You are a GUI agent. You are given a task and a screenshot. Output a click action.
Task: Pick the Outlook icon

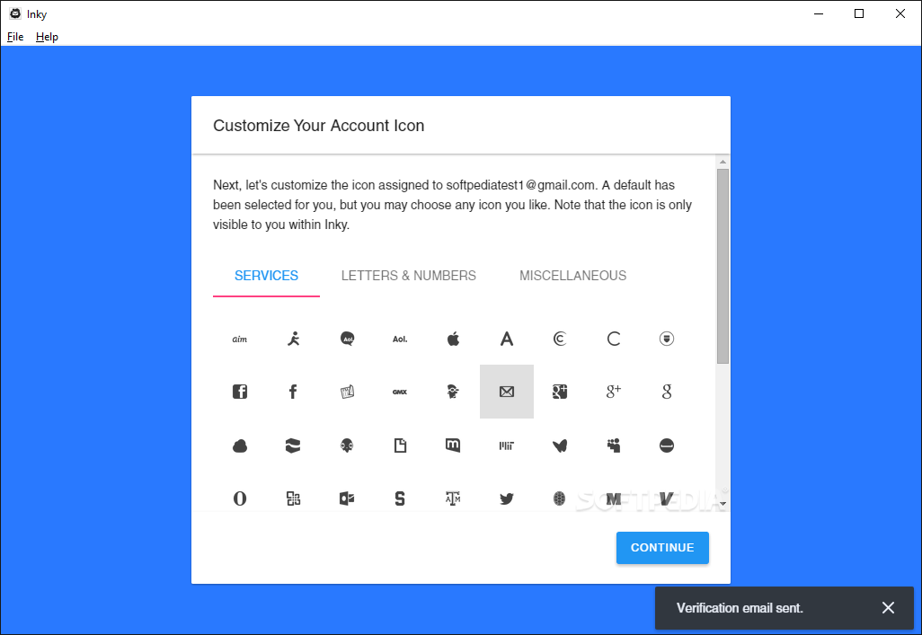[x=347, y=498]
